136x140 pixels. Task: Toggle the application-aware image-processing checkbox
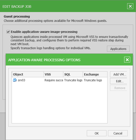[x=8, y=32]
